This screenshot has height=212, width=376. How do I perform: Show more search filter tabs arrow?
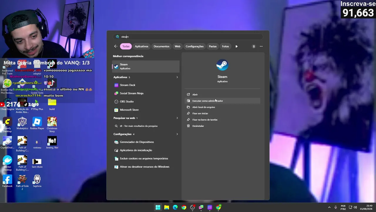point(236,46)
